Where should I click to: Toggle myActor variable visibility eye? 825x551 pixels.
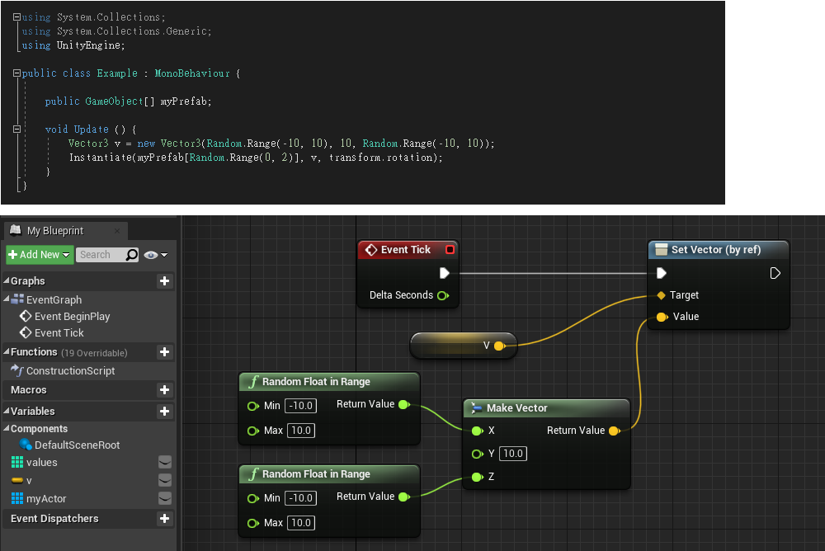coord(165,498)
